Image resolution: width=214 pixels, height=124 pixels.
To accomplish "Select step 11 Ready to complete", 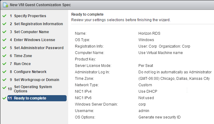I will 37,98.
